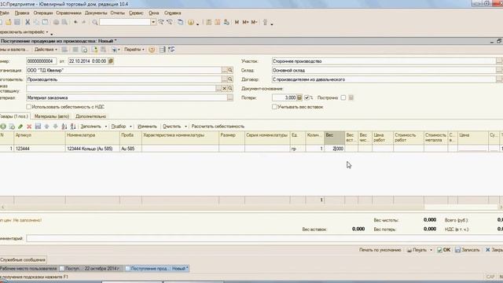Image resolution: width=503 pixels, height=283 pixels.
Task: Open the Сервис menu
Action: point(136,13)
